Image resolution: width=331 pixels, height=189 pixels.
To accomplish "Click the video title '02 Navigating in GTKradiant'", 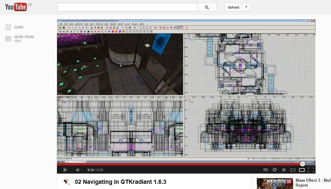I will (x=121, y=182).
